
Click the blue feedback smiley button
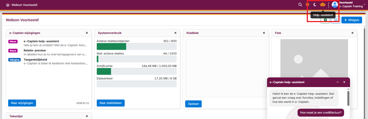(x=336, y=20)
